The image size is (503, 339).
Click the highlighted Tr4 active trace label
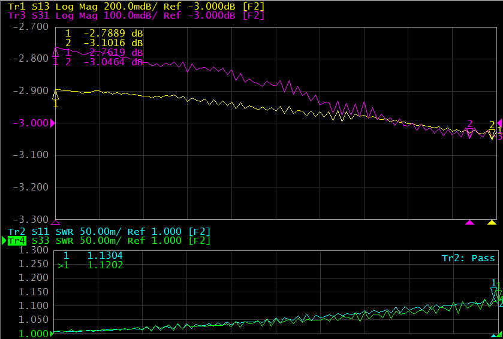pos(17,240)
